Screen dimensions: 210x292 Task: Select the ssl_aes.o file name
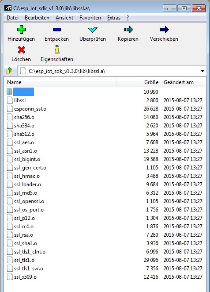pyautogui.click(x=24, y=142)
